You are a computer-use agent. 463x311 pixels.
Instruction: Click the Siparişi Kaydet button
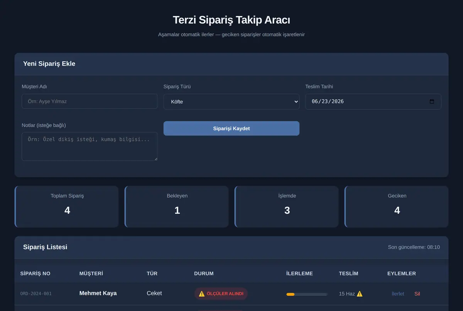click(231, 128)
